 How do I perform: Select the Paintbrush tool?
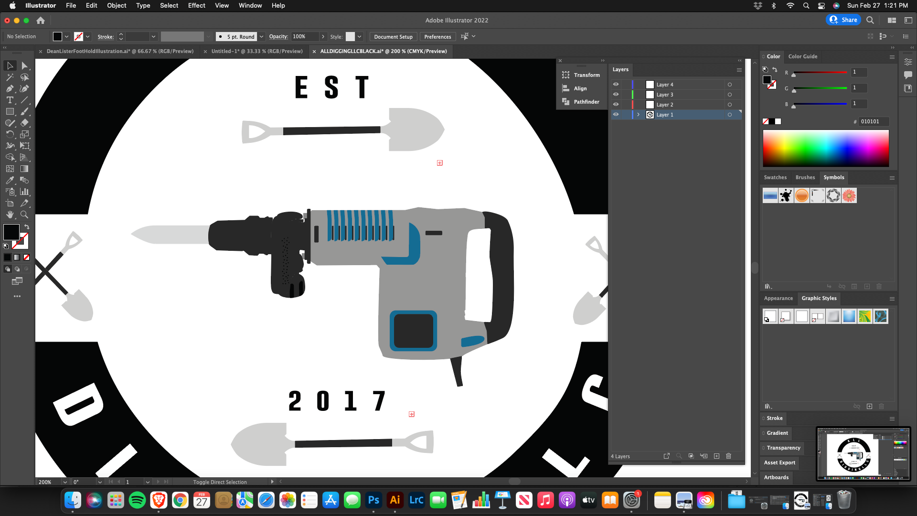[x=25, y=111]
